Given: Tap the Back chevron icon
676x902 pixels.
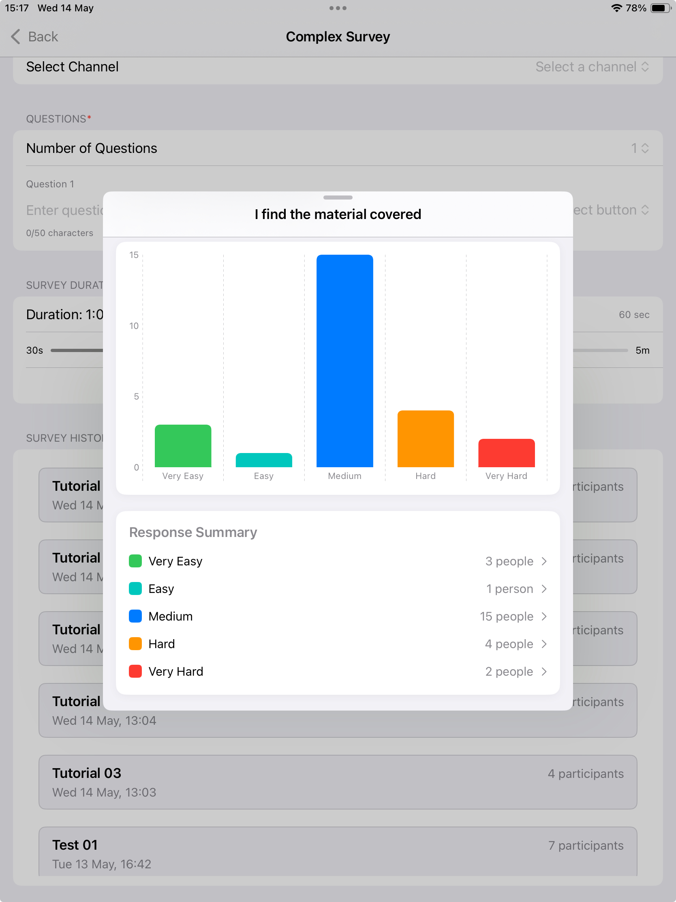Looking at the screenshot, I should point(15,37).
